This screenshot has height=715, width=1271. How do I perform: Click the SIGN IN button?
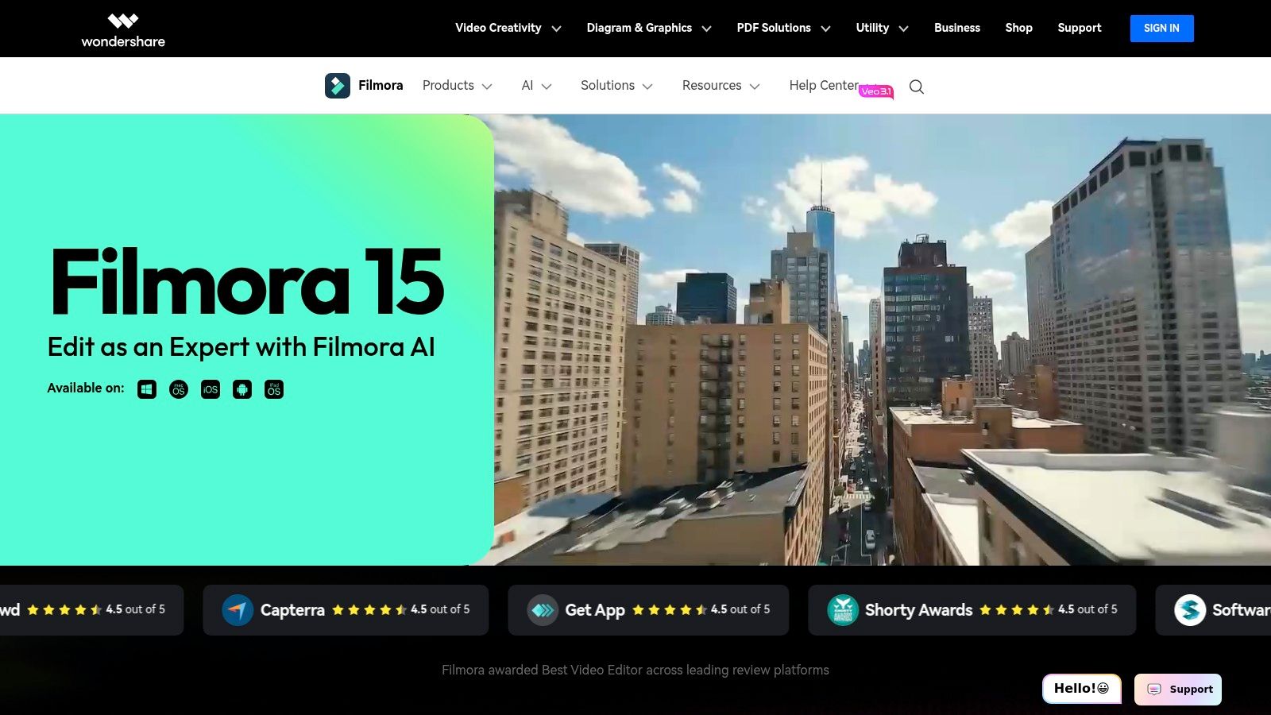point(1161,28)
